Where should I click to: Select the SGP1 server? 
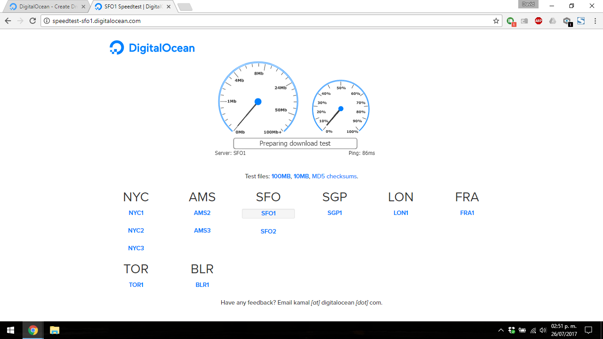(335, 213)
